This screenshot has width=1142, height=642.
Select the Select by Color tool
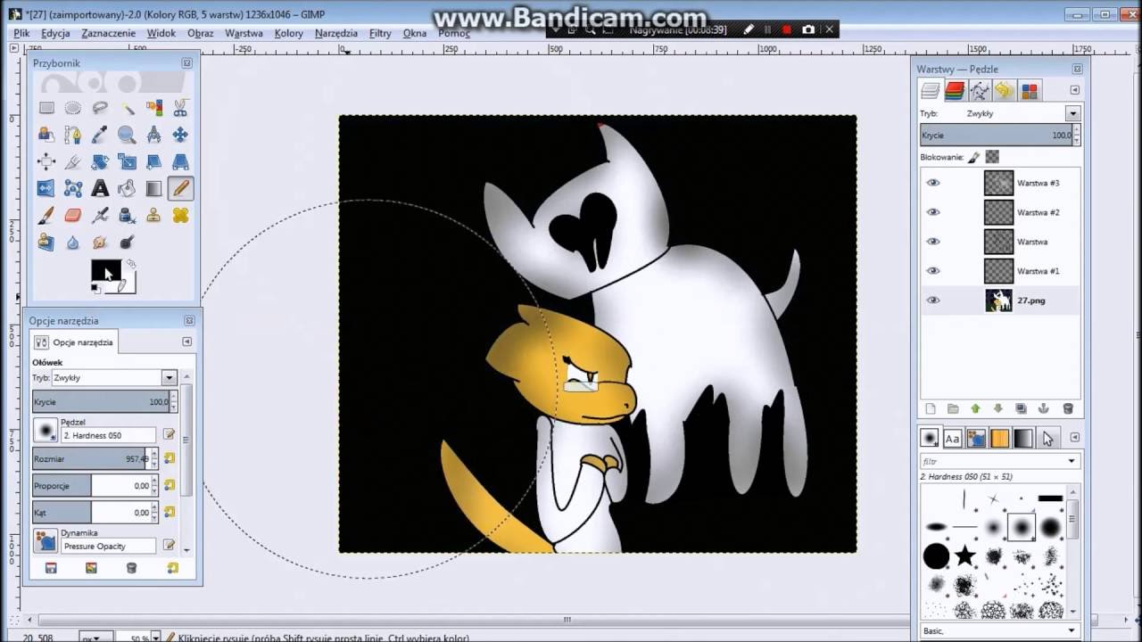coord(153,108)
